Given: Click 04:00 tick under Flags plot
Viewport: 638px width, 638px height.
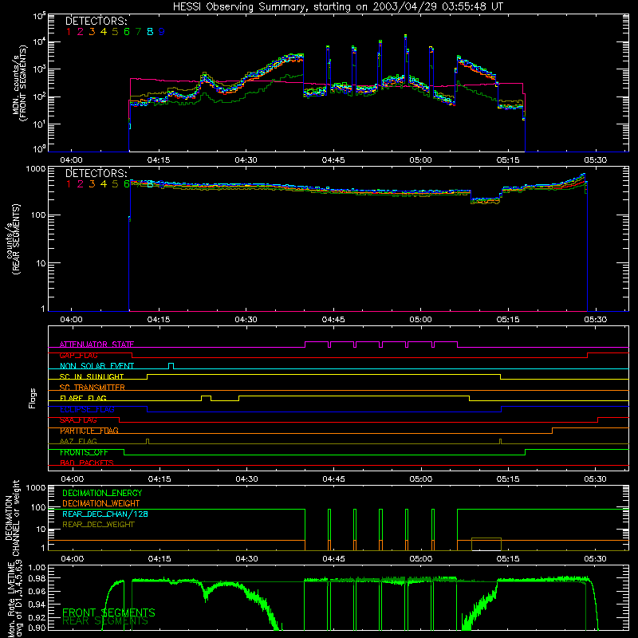Looking at the screenshot, I should click(x=72, y=479).
